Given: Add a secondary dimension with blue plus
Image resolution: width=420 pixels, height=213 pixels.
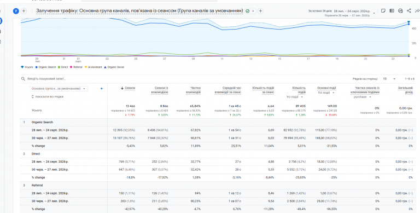Looking at the screenshot, I should 102,89.
